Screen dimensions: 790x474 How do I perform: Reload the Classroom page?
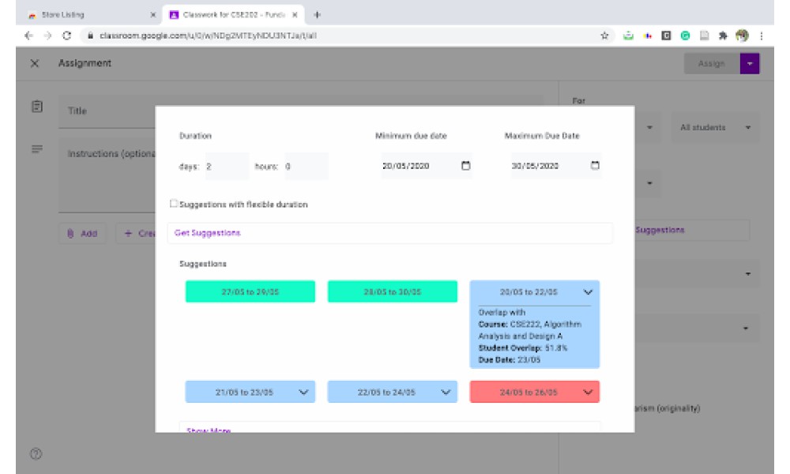(66, 36)
